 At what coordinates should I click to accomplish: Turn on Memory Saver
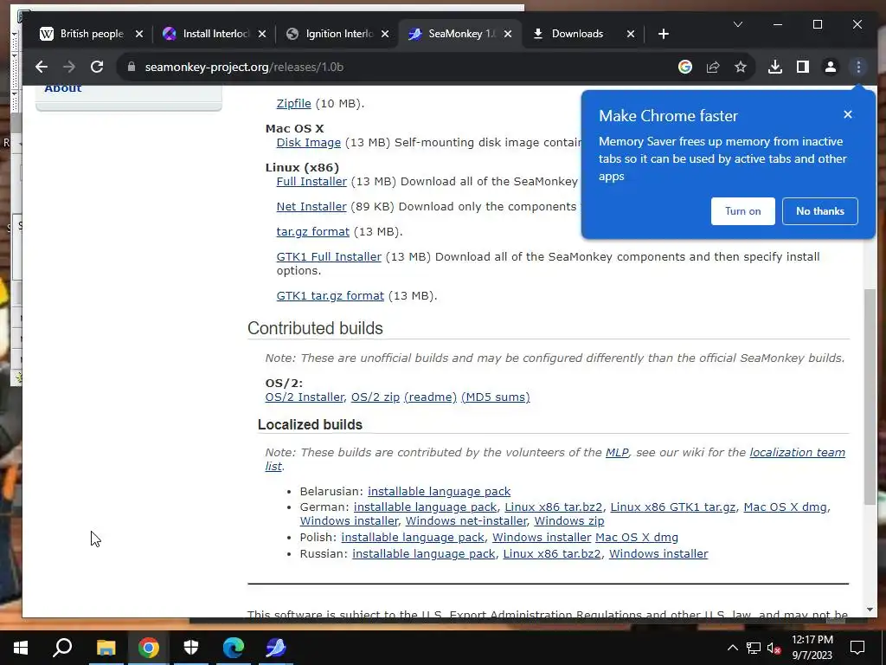(742, 211)
